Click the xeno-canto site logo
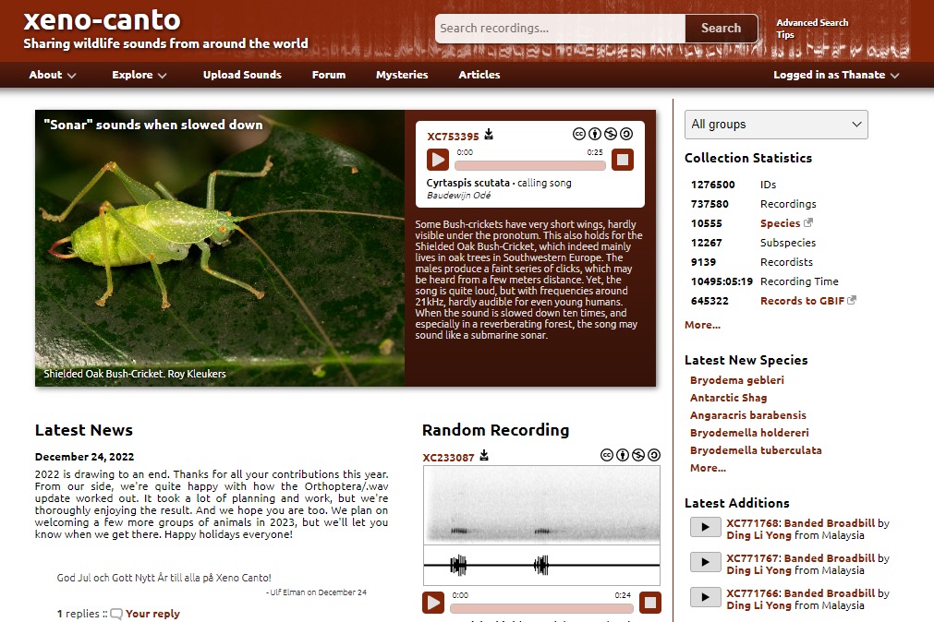 [x=102, y=20]
